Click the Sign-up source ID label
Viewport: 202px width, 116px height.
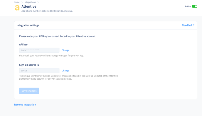click(29, 65)
